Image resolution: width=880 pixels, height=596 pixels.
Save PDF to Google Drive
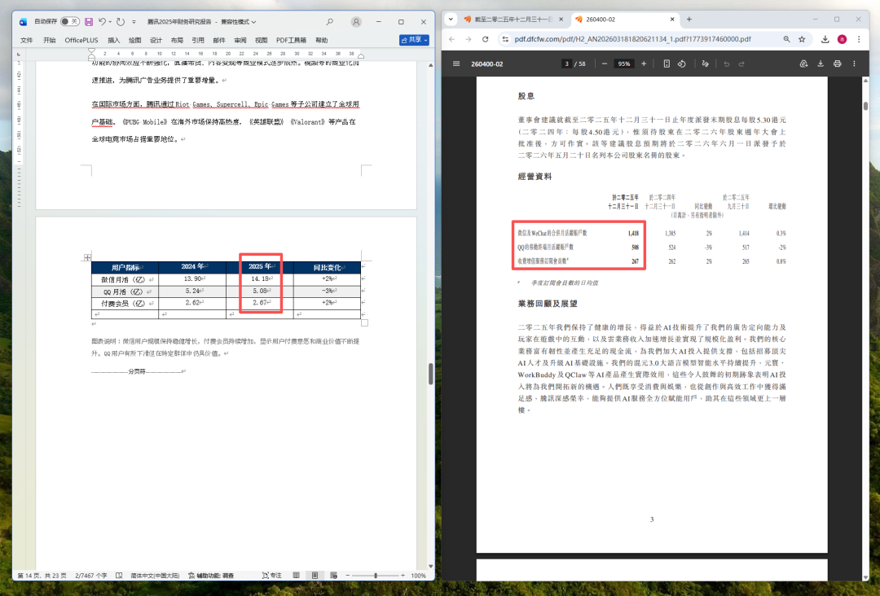coord(803,64)
